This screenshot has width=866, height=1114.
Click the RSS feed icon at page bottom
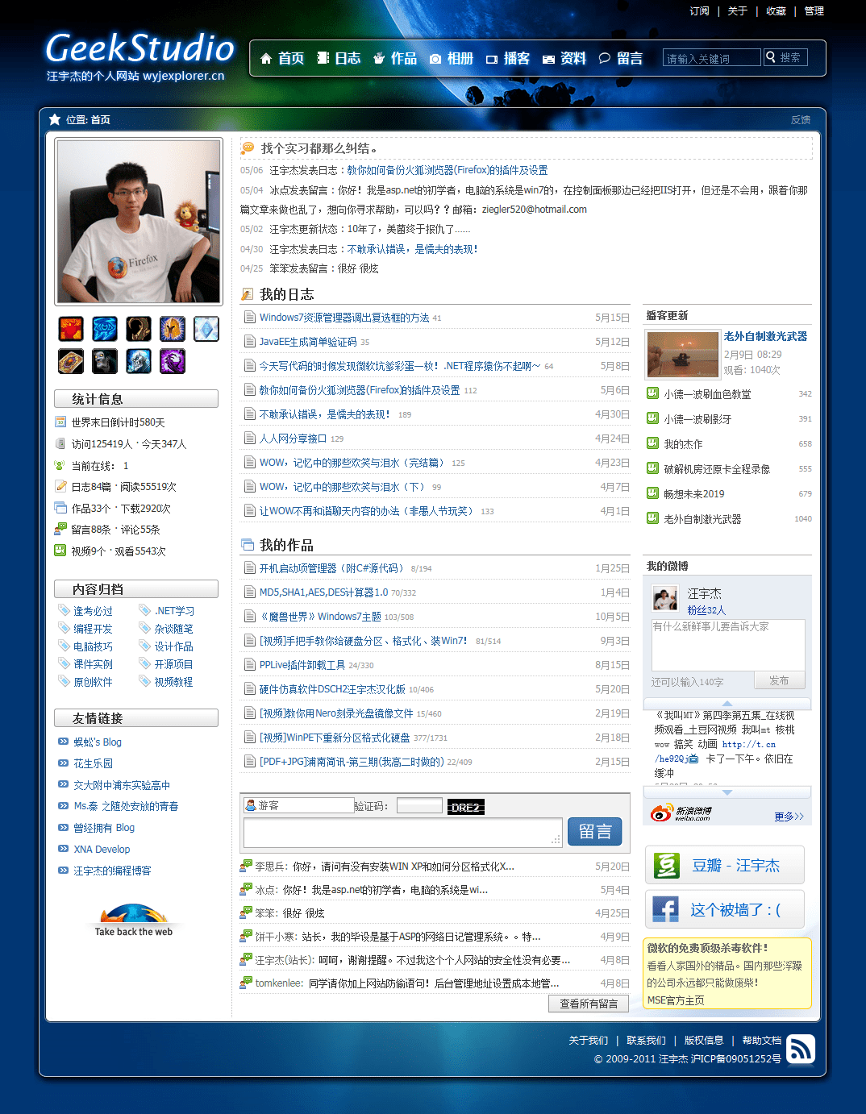(801, 1049)
